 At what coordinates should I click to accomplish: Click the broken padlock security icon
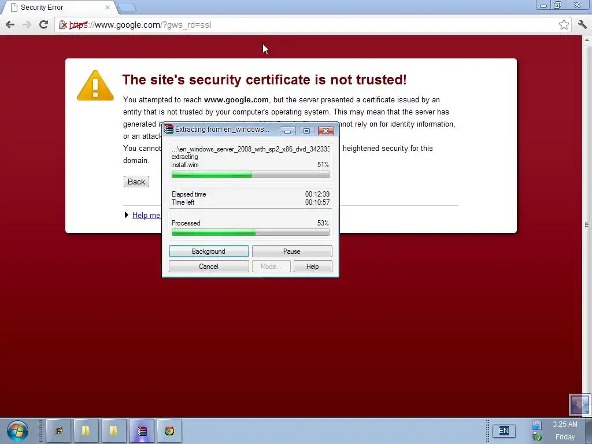coord(62,25)
